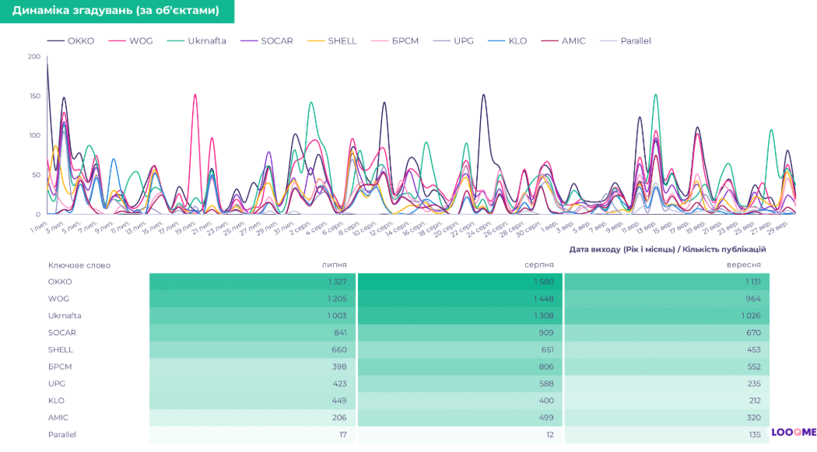
Task: Click the chart title 'Динаміка згадувань (за об'єктами)'
Action: pyautogui.click(x=116, y=10)
